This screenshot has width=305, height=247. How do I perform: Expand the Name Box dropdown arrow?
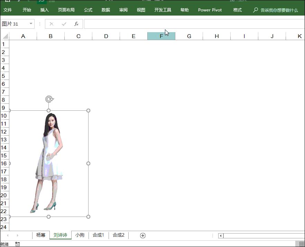(x=31, y=24)
